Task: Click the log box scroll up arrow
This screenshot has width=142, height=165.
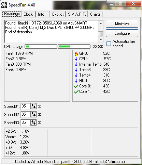Action: (x=101, y=23)
